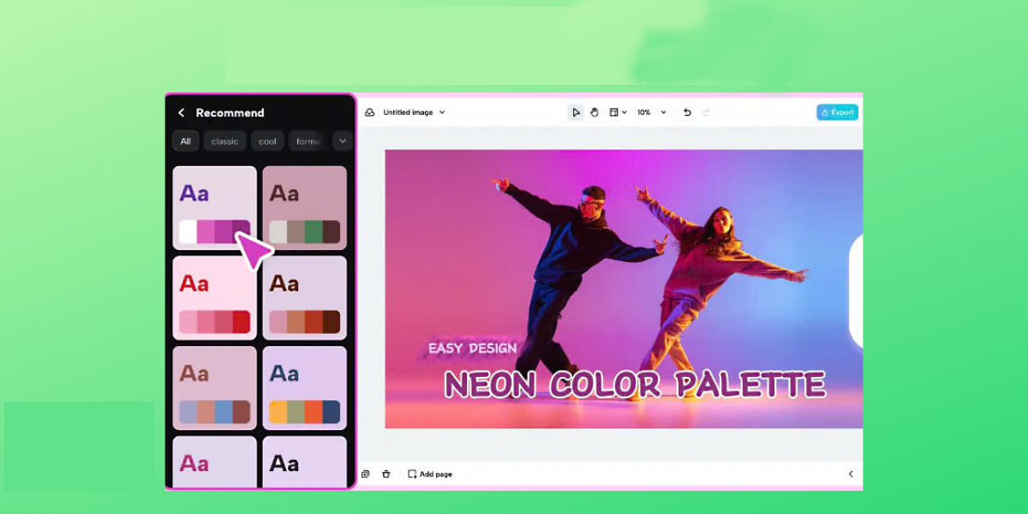Click the cloud save icon
Screen dimensions: 1028x514
coord(370,112)
